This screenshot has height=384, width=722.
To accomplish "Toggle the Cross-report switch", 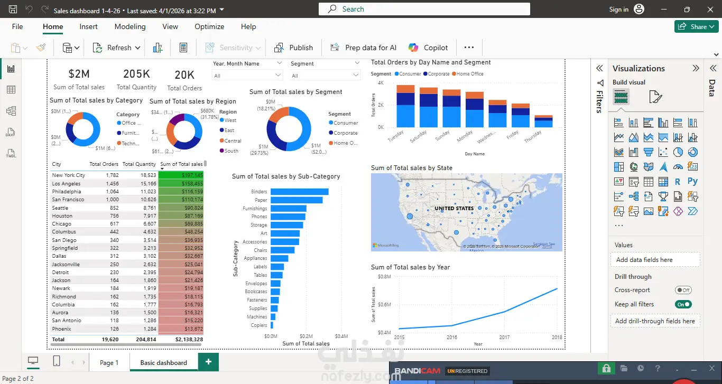I will click(683, 290).
